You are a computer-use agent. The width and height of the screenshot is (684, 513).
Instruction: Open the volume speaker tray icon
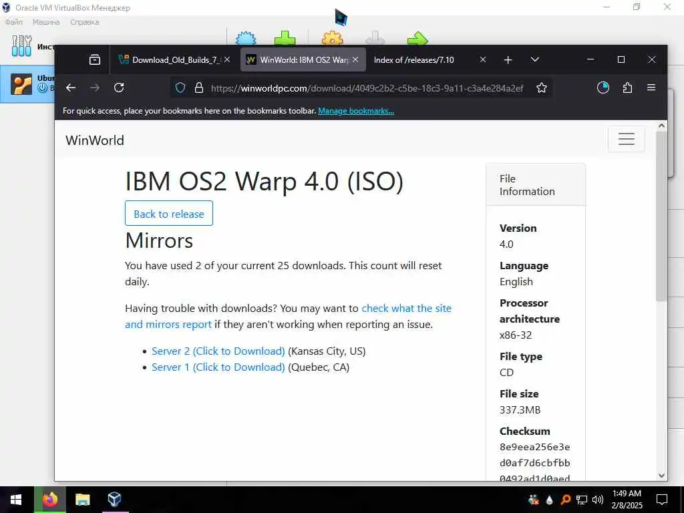click(598, 500)
